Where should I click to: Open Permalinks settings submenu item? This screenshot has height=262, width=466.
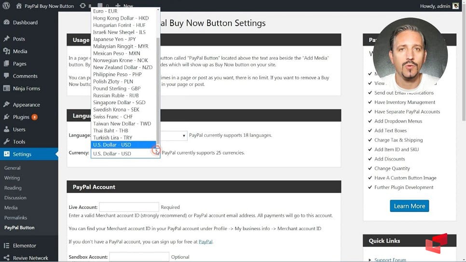click(x=15, y=218)
